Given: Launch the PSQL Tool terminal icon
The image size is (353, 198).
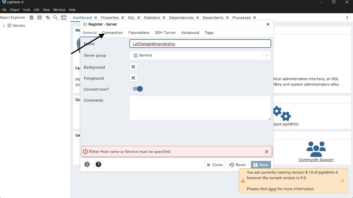Looking at the screenshot, I should (64, 18).
